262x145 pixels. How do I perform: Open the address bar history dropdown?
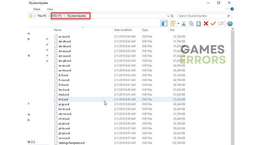[x=168, y=16]
